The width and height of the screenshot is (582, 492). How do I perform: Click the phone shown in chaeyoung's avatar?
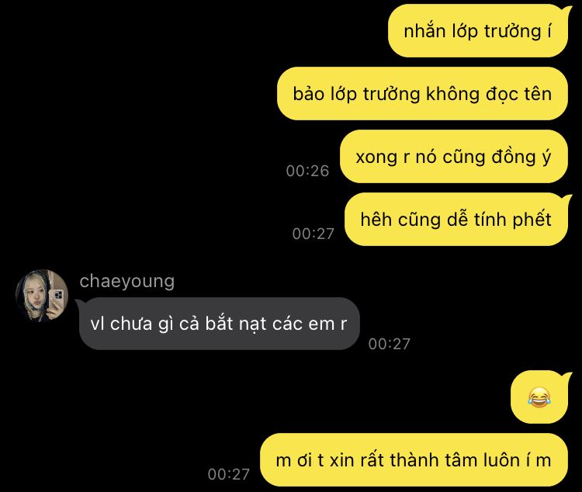click(57, 300)
